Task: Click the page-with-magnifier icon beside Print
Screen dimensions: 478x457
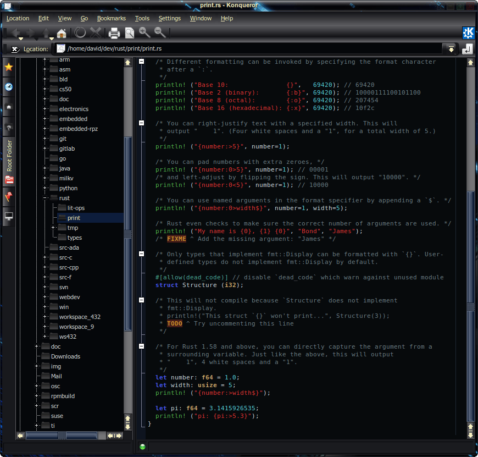Action: click(x=130, y=33)
